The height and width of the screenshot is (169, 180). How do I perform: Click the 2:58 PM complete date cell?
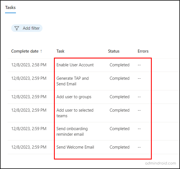(29, 65)
